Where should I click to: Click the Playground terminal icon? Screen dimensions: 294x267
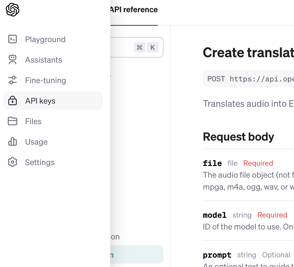pyautogui.click(x=13, y=39)
